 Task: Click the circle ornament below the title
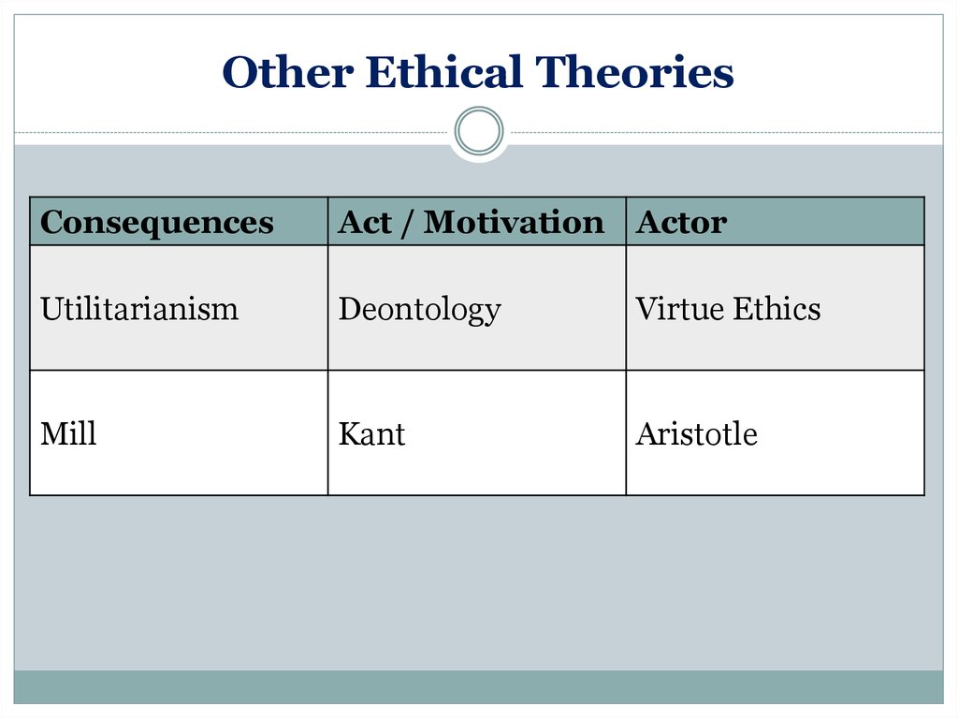pos(479,131)
